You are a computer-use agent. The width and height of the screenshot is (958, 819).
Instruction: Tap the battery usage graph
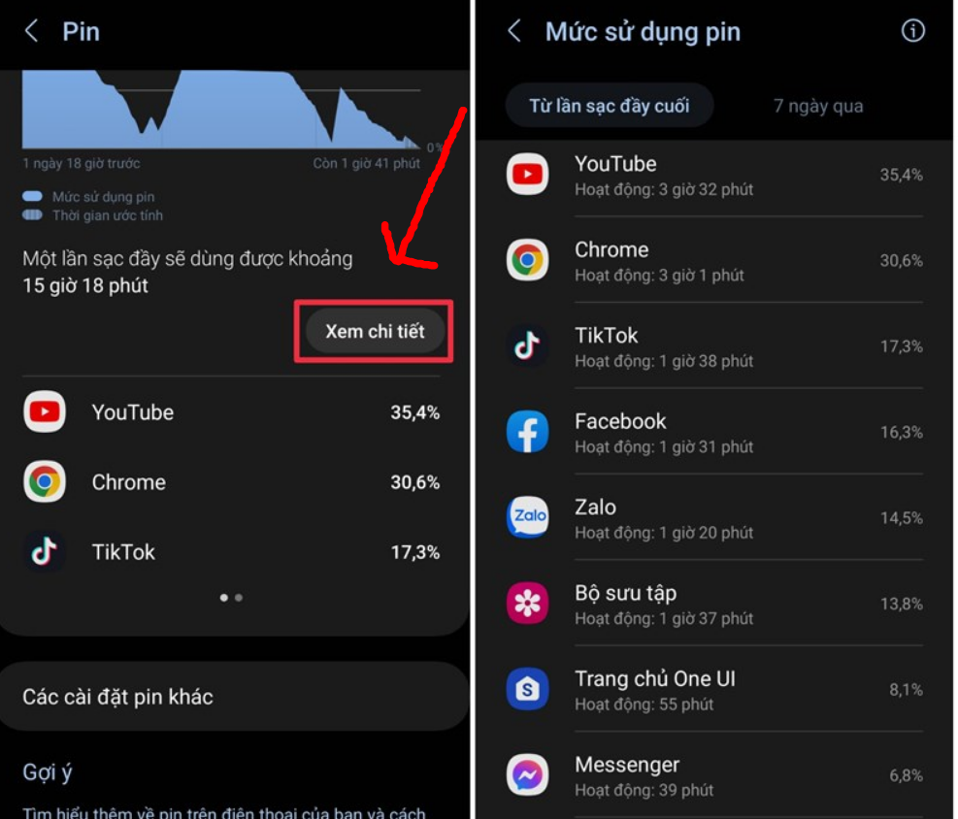tap(221, 110)
